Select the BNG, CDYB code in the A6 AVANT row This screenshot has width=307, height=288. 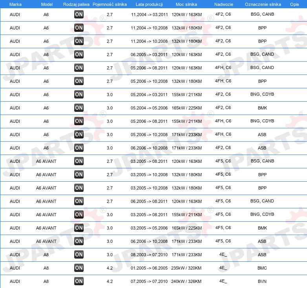coord(262,214)
